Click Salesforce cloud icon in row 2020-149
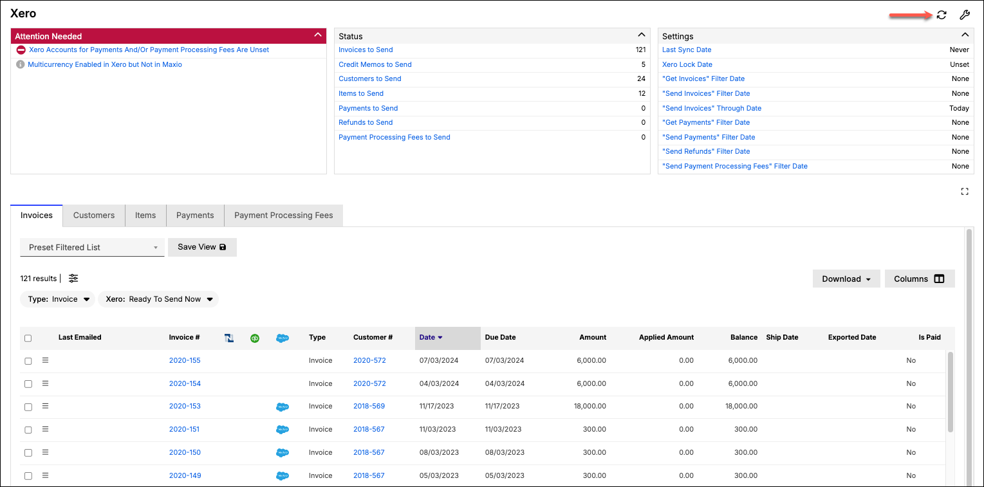This screenshot has height=487, width=984. pyautogui.click(x=282, y=476)
